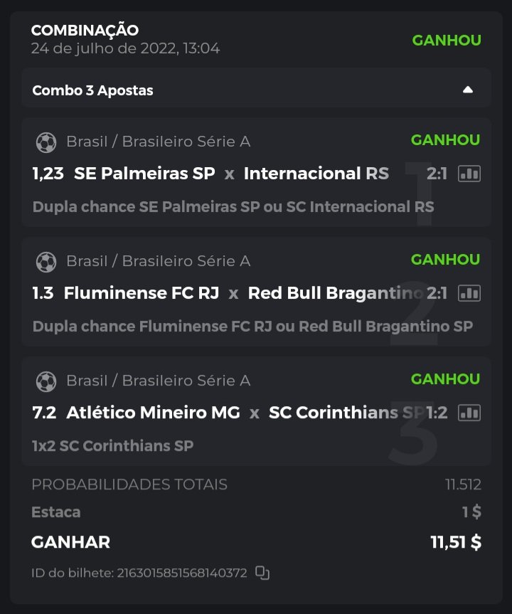Click first bet's Brasileiro Série A league

158,142
